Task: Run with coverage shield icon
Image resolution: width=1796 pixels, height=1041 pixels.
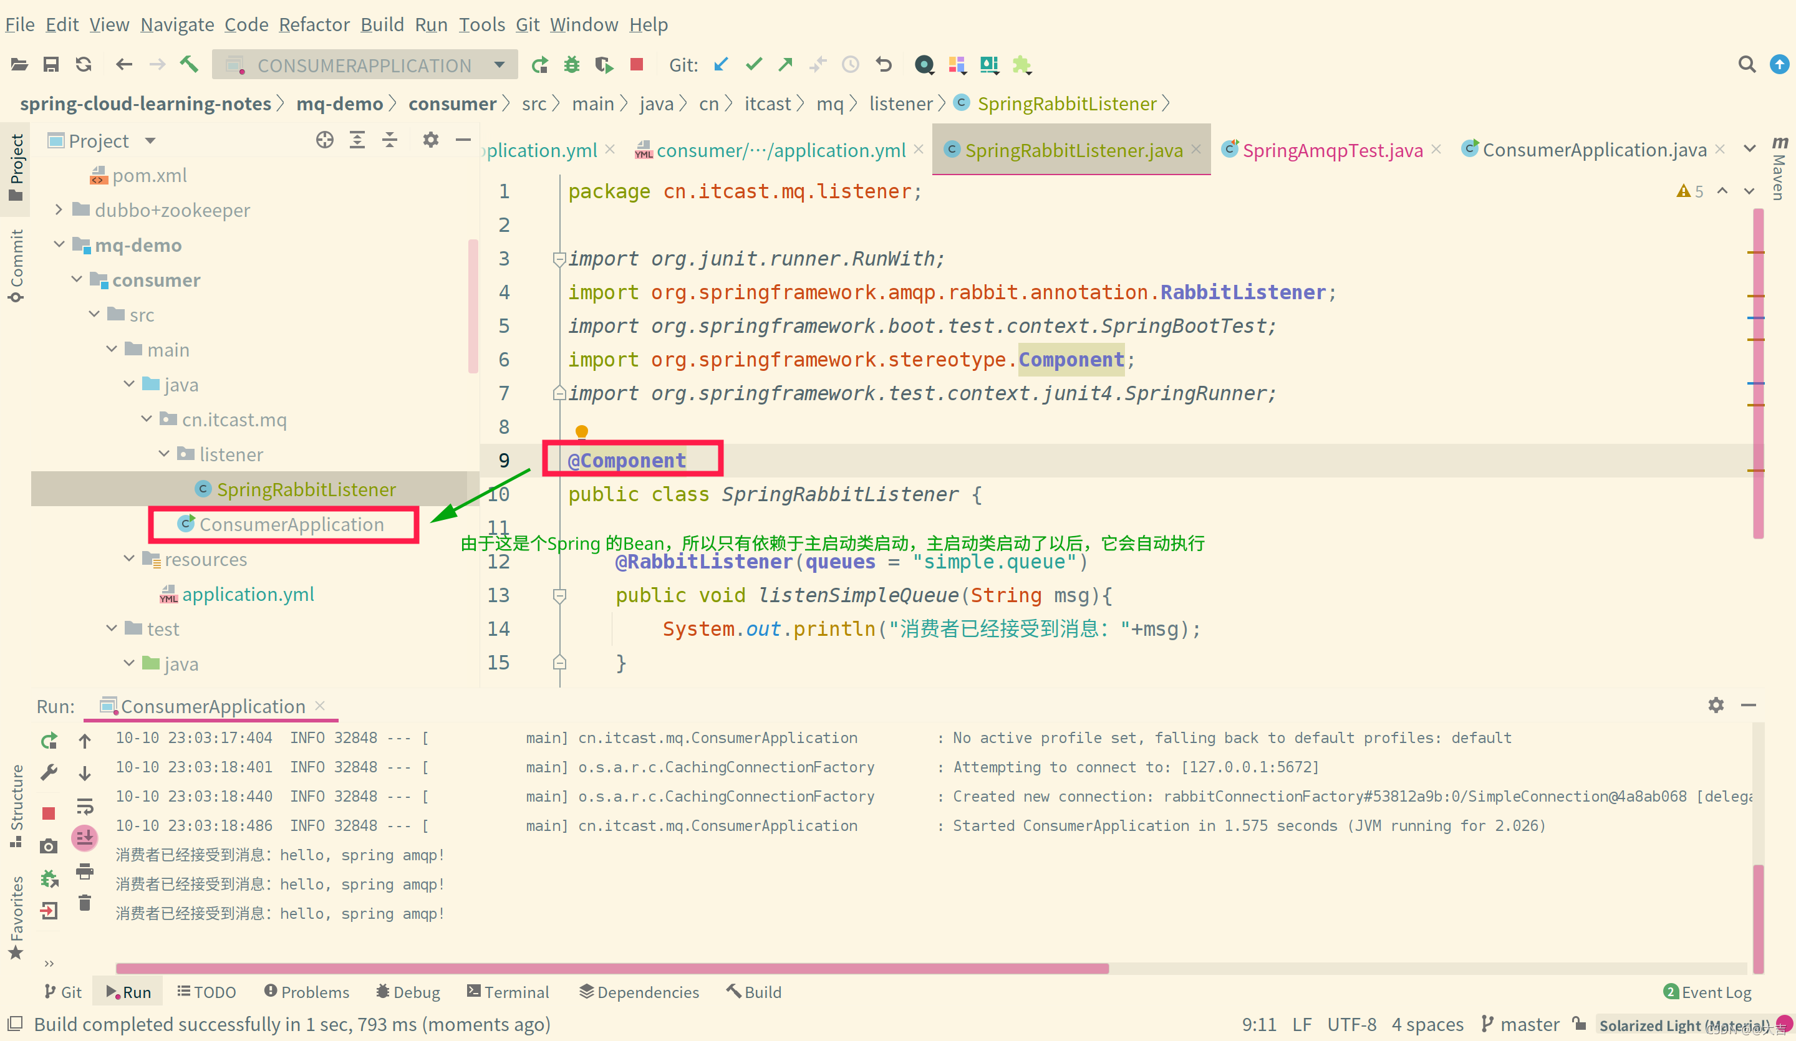Action: tap(604, 65)
